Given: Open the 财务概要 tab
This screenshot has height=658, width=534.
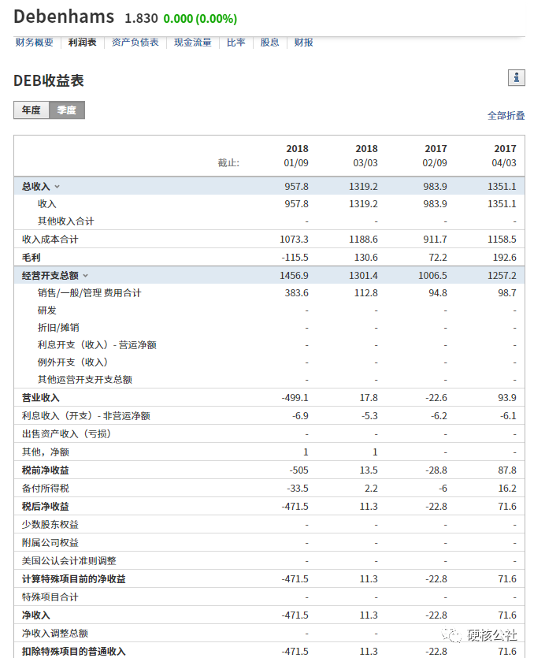Looking at the screenshot, I should tap(35, 43).
